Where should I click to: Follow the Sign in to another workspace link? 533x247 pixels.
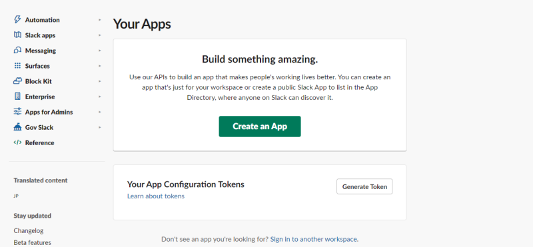(x=313, y=239)
